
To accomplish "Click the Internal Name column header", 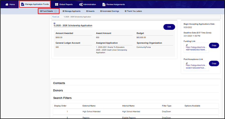I will (x=128, y=106).
